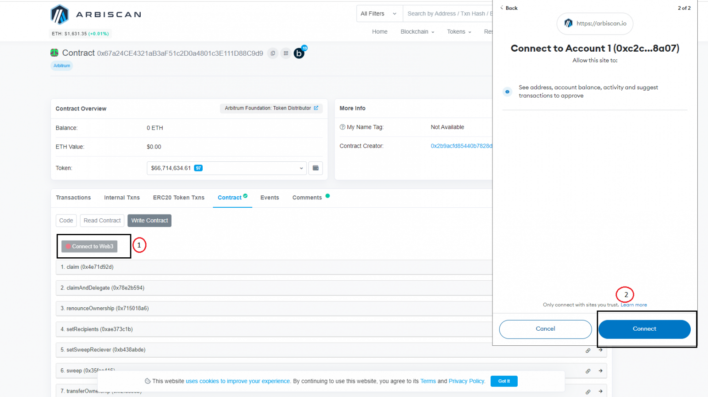Open the Blockscan chat icon
Image resolution: width=708 pixels, height=397 pixels.
(300, 53)
